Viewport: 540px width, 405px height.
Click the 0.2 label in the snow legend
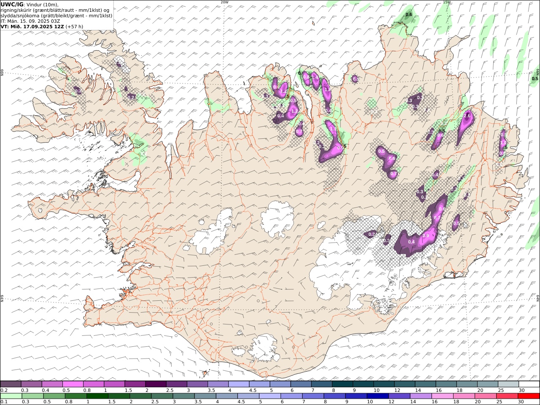[x=4, y=390]
